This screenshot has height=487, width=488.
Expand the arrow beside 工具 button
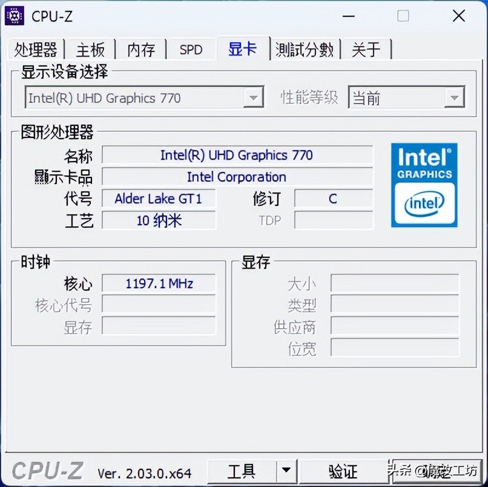pos(286,470)
